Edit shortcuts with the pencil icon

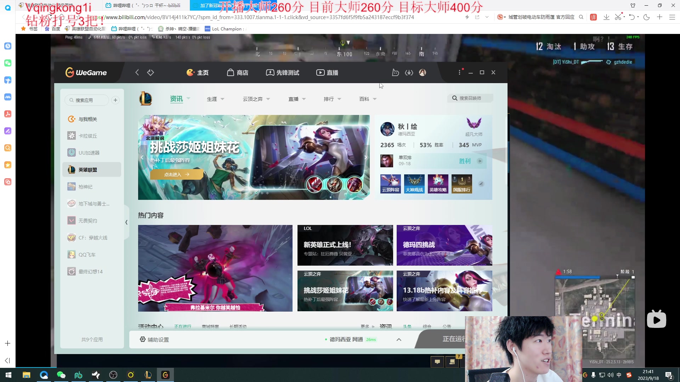pos(481,184)
